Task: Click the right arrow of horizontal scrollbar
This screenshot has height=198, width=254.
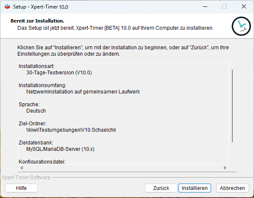Action: pos(225,168)
